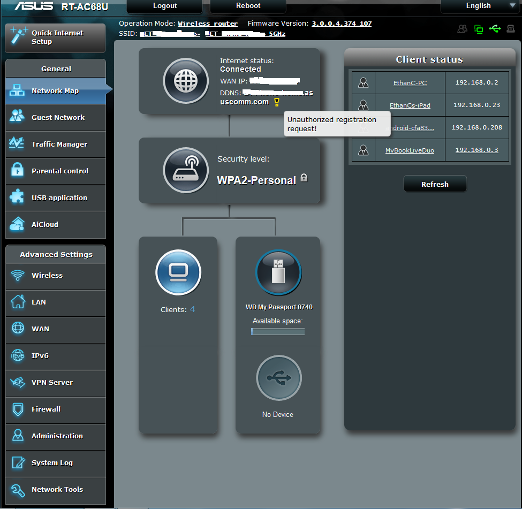Click the Wireless wifi signal icon
This screenshot has height=509, width=522.
[x=18, y=275]
